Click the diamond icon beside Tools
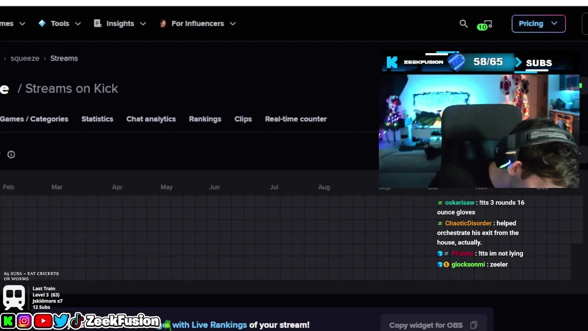Viewport: 588px width, 331px height. coord(42,23)
